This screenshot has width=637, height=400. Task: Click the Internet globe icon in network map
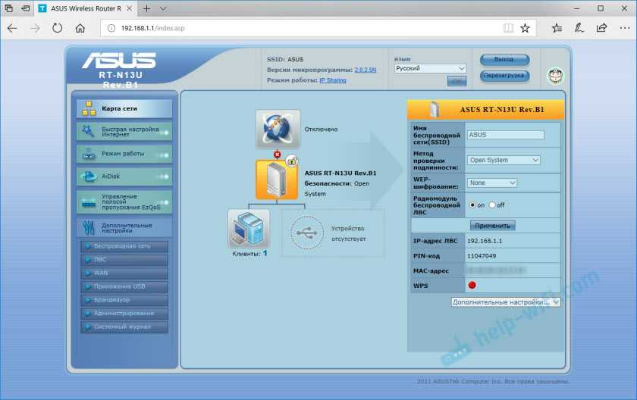tap(278, 129)
